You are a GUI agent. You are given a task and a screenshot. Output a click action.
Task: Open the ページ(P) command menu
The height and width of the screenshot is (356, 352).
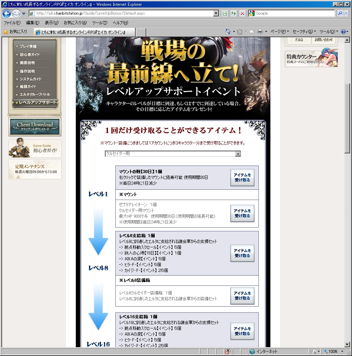279,32
